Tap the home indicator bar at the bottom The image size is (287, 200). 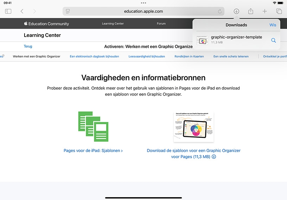coord(143,198)
